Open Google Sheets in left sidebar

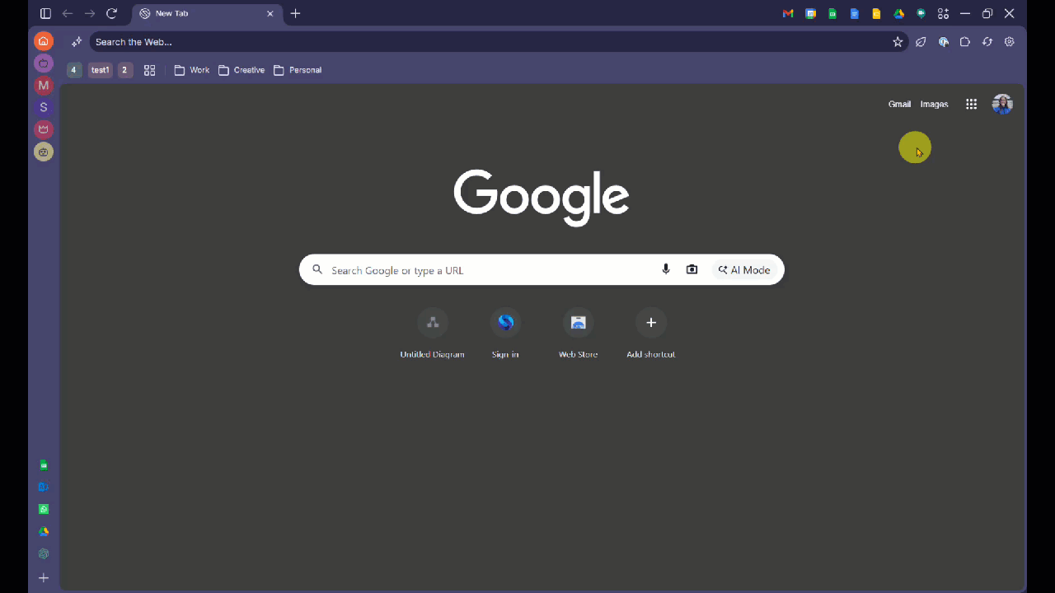(44, 465)
